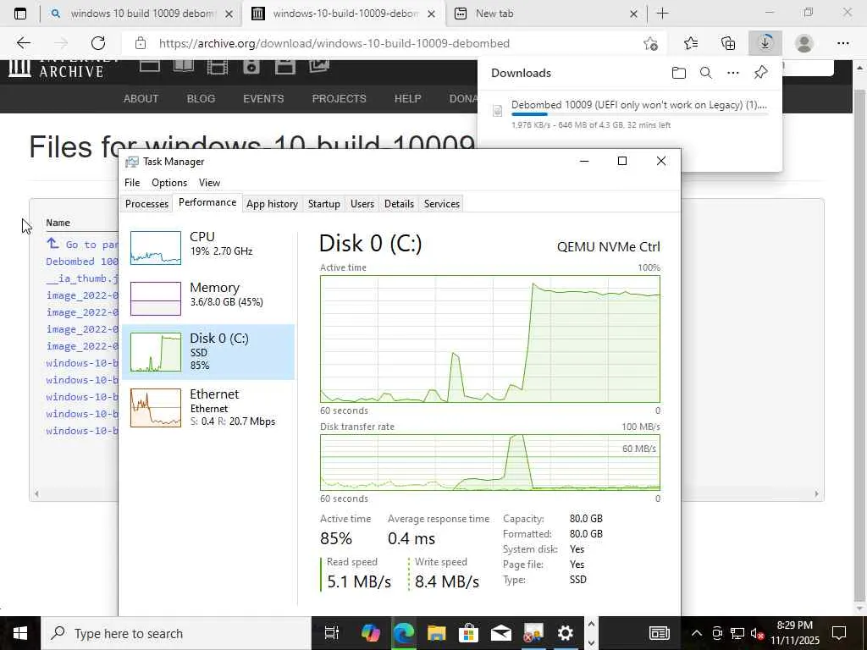The height and width of the screenshot is (650, 867).
Task: Switch to the Startup tab
Action: [324, 204]
